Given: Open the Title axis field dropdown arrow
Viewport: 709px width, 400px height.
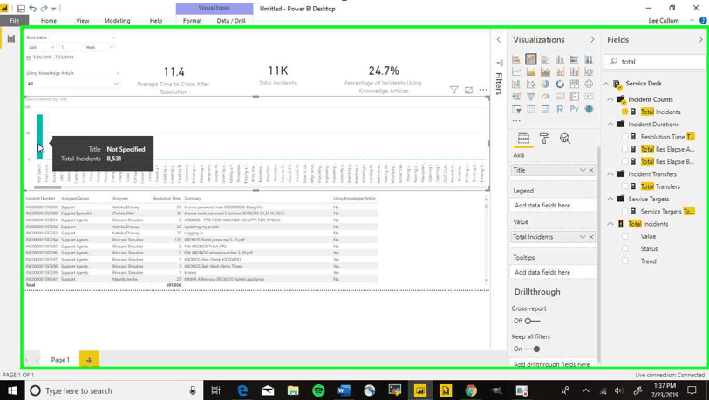Looking at the screenshot, I should click(x=583, y=170).
